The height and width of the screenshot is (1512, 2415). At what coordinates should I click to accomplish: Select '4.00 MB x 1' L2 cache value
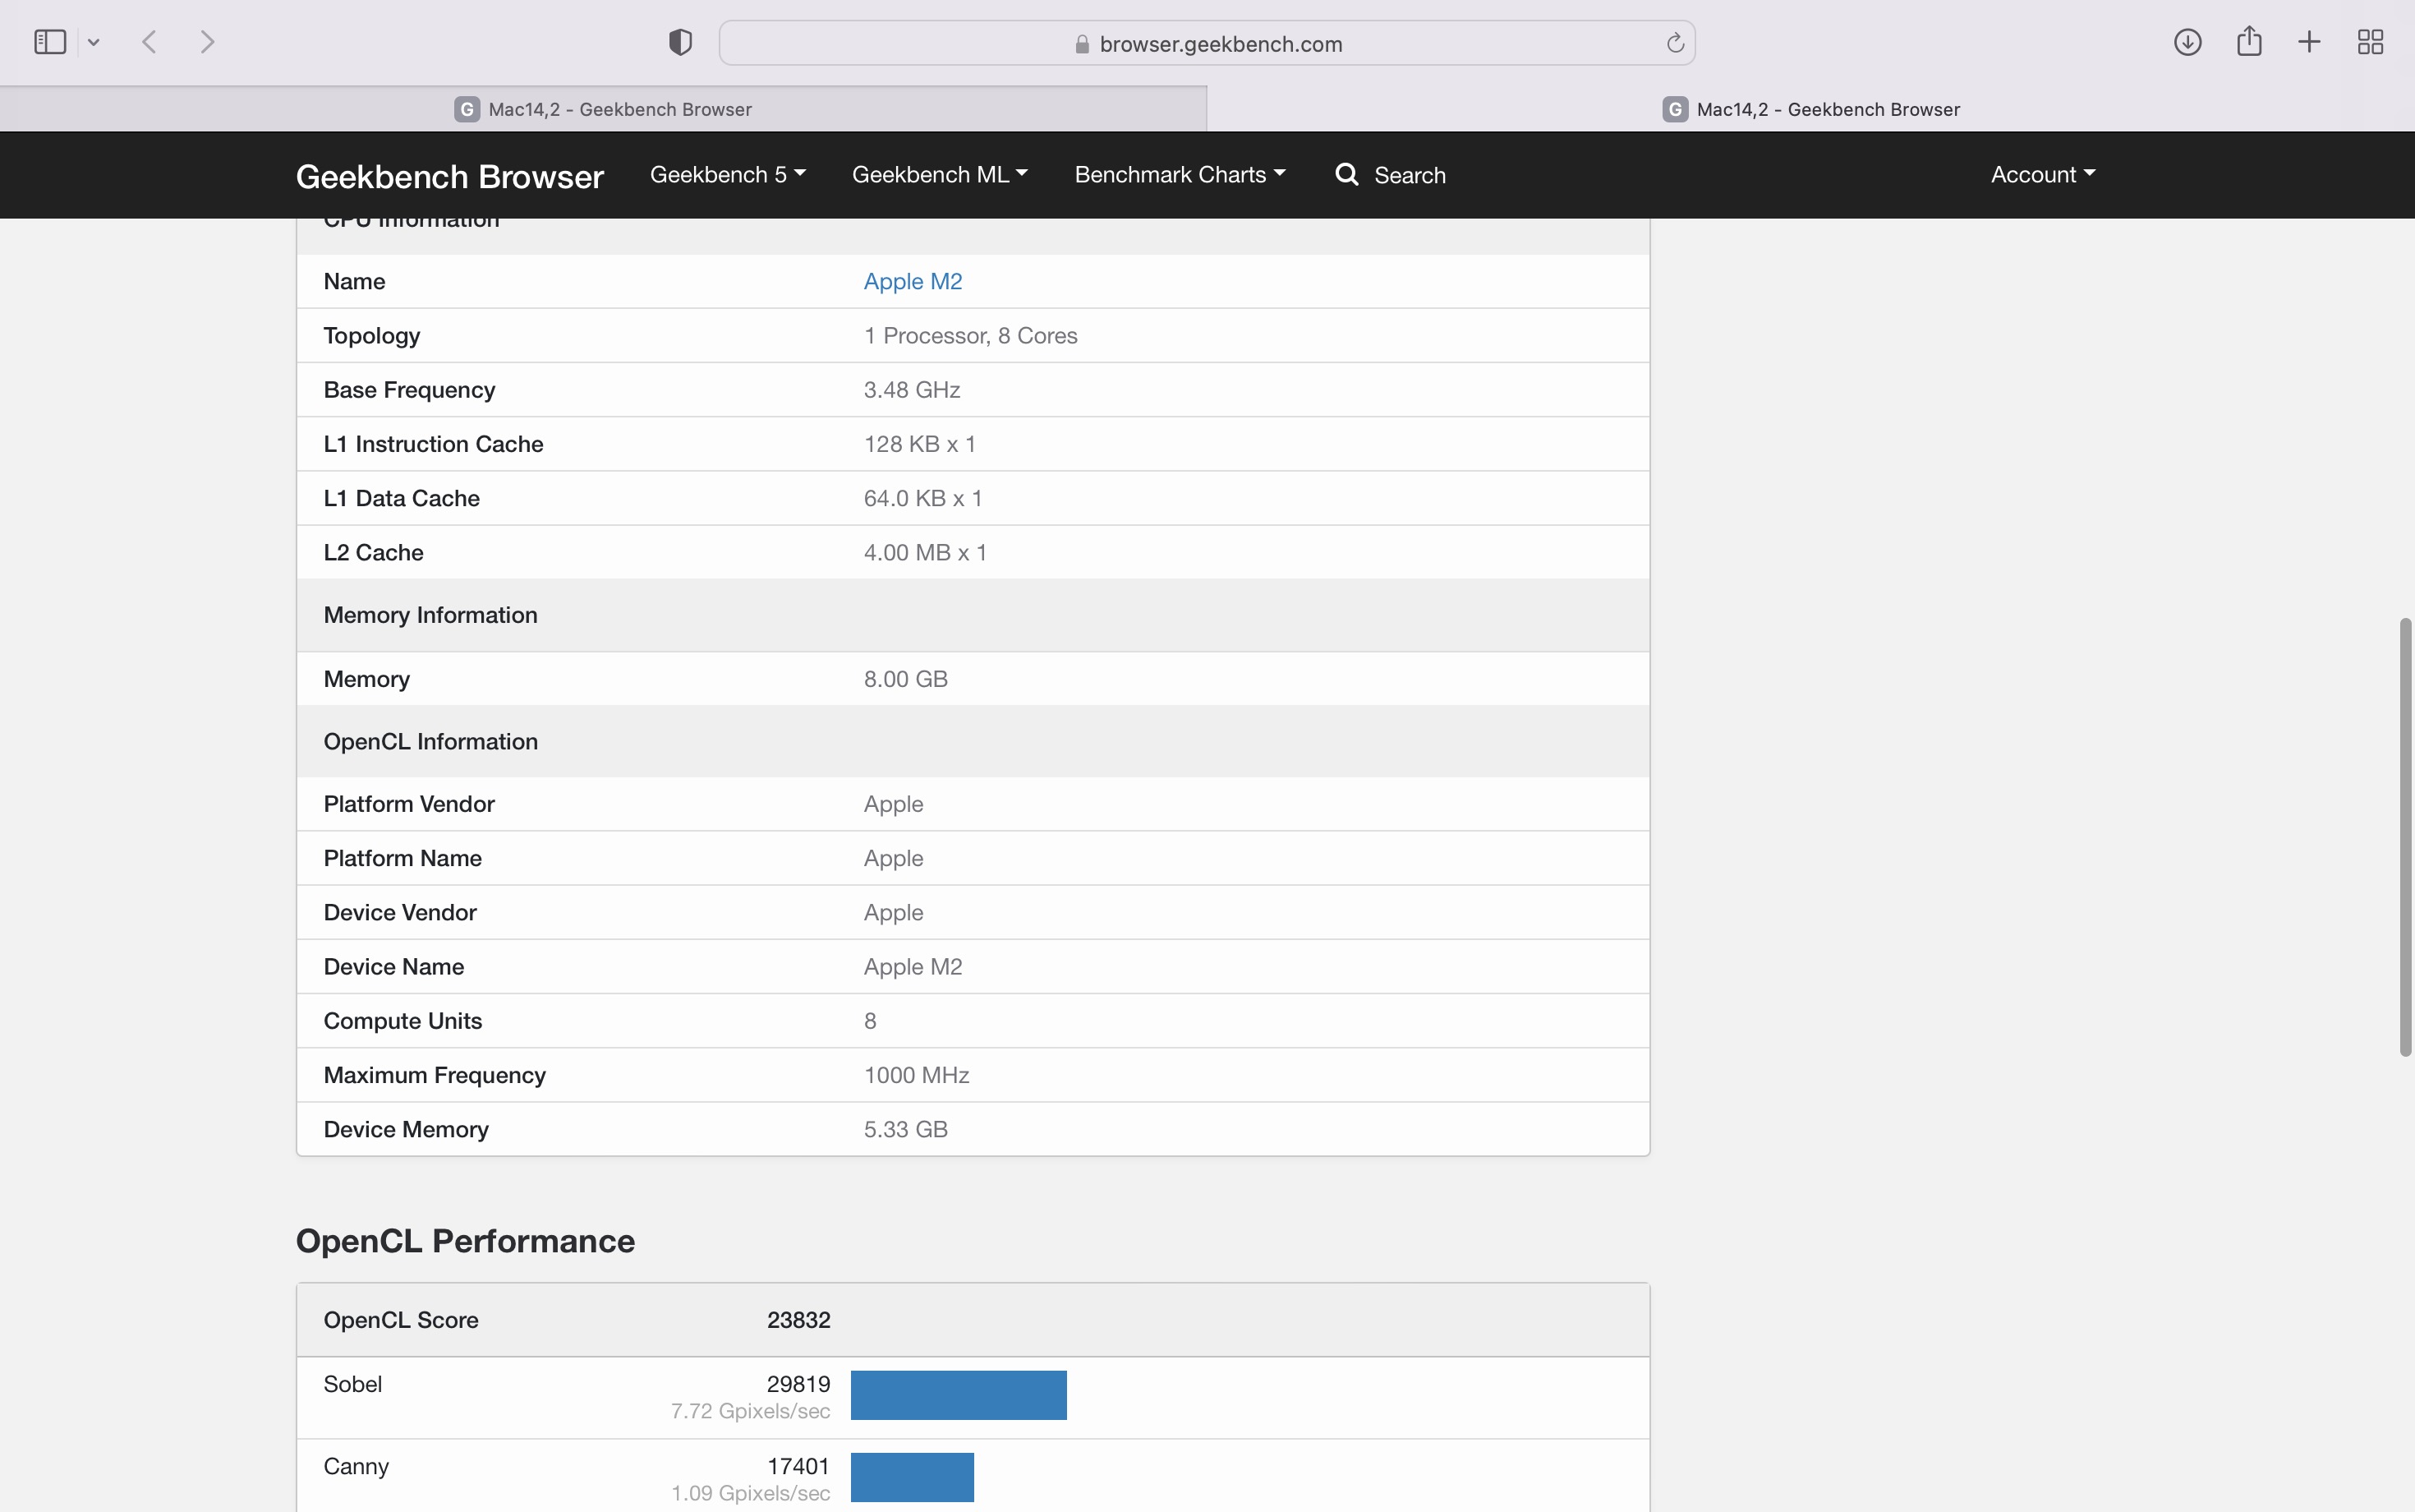coord(926,552)
